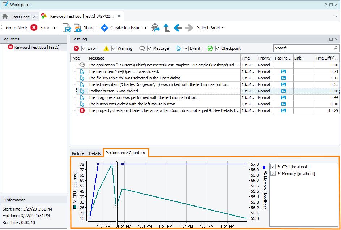Go back with the blue left arrow
341x230 pixels.
178,28
